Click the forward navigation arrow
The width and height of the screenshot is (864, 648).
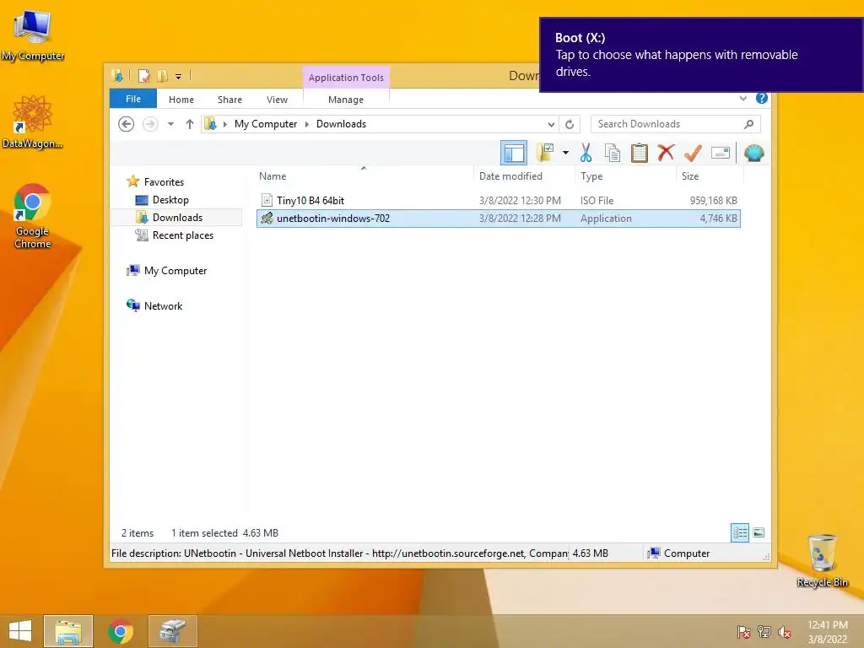tap(150, 124)
